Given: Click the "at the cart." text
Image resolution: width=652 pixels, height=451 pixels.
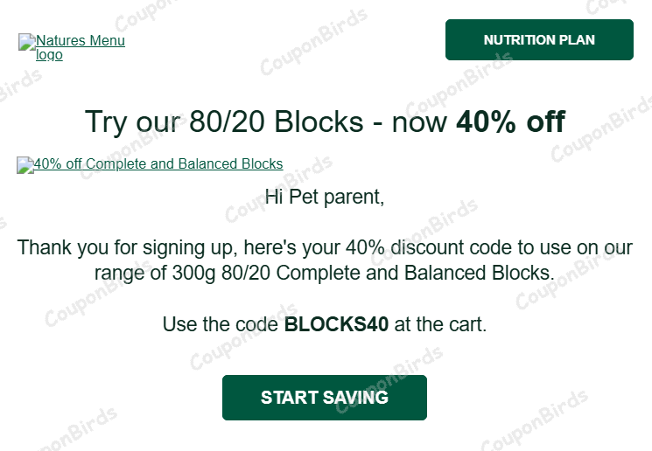Looking at the screenshot, I should pyautogui.click(x=440, y=324).
